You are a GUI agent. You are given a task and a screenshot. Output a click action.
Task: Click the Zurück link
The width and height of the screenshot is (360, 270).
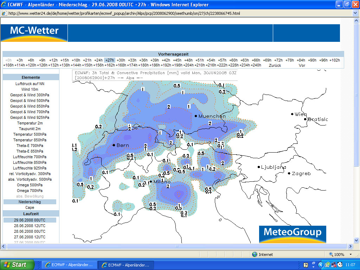tap(275, 65)
